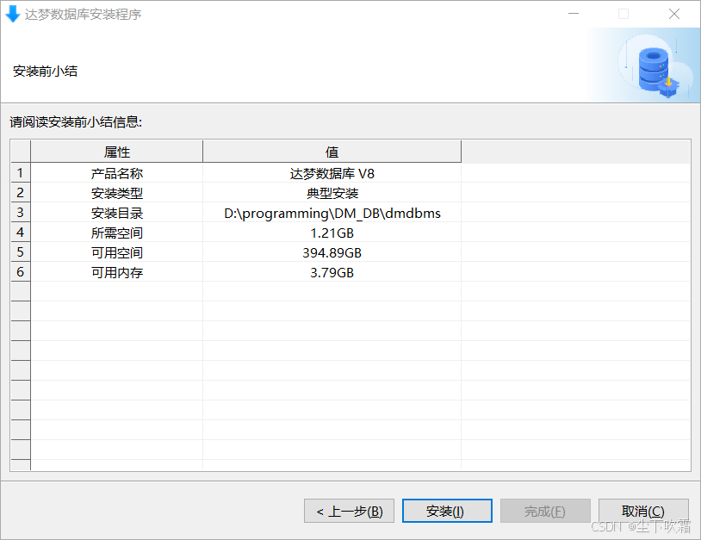Click the 上一步 button to go back

pos(349,510)
